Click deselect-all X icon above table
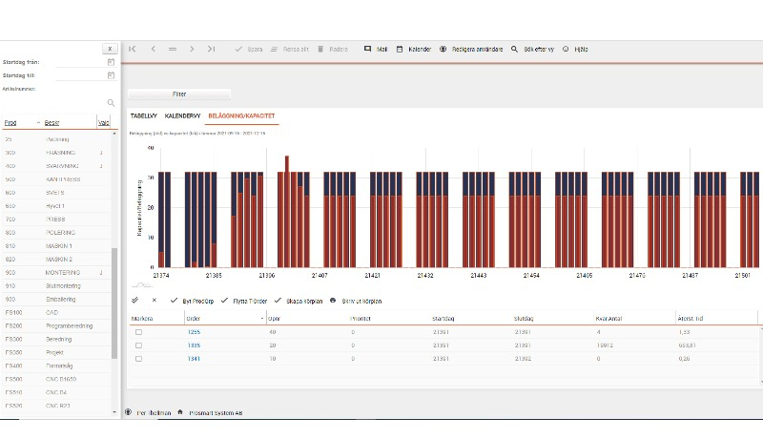Viewport: 763px width, 439px height. point(155,301)
